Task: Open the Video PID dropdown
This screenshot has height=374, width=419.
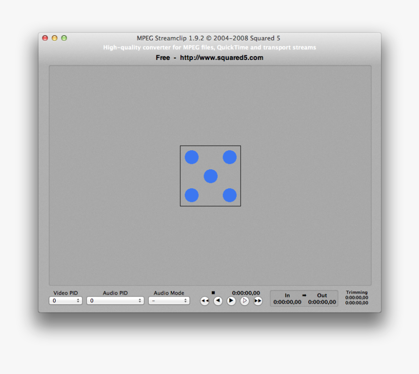Action: tap(65, 301)
